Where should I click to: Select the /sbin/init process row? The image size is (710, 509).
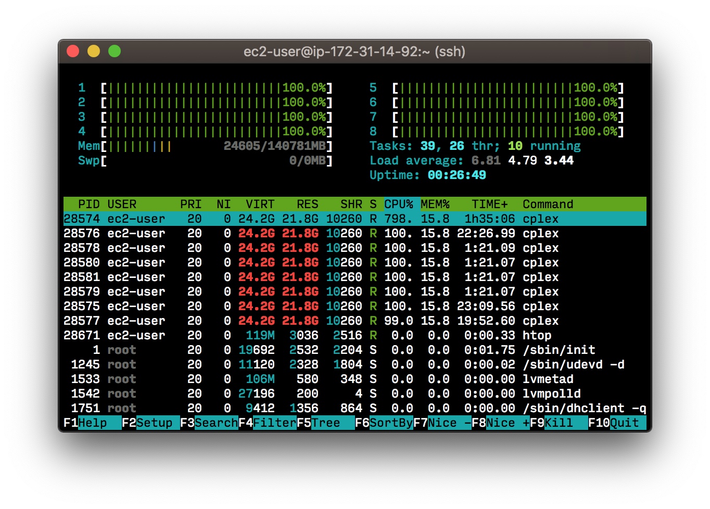pyautogui.click(x=354, y=350)
